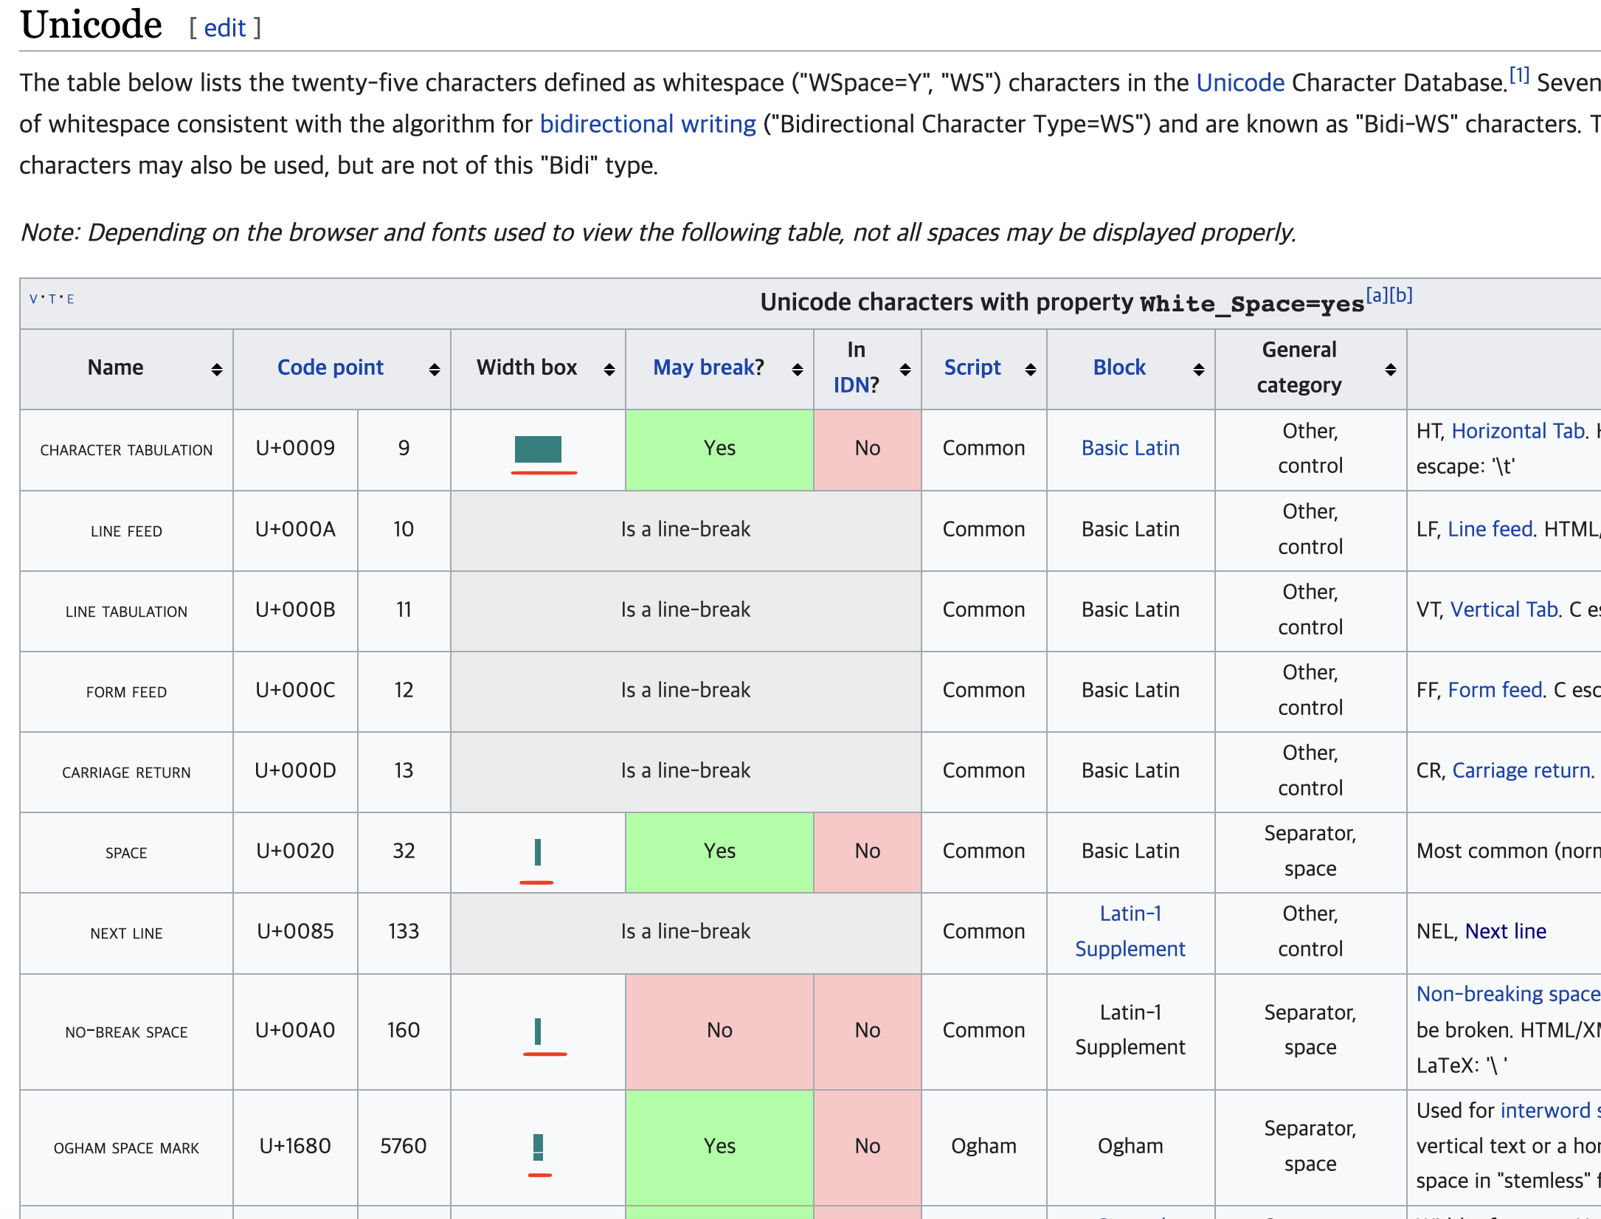Click the E edit-template link
The height and width of the screenshot is (1219, 1601).
click(71, 299)
